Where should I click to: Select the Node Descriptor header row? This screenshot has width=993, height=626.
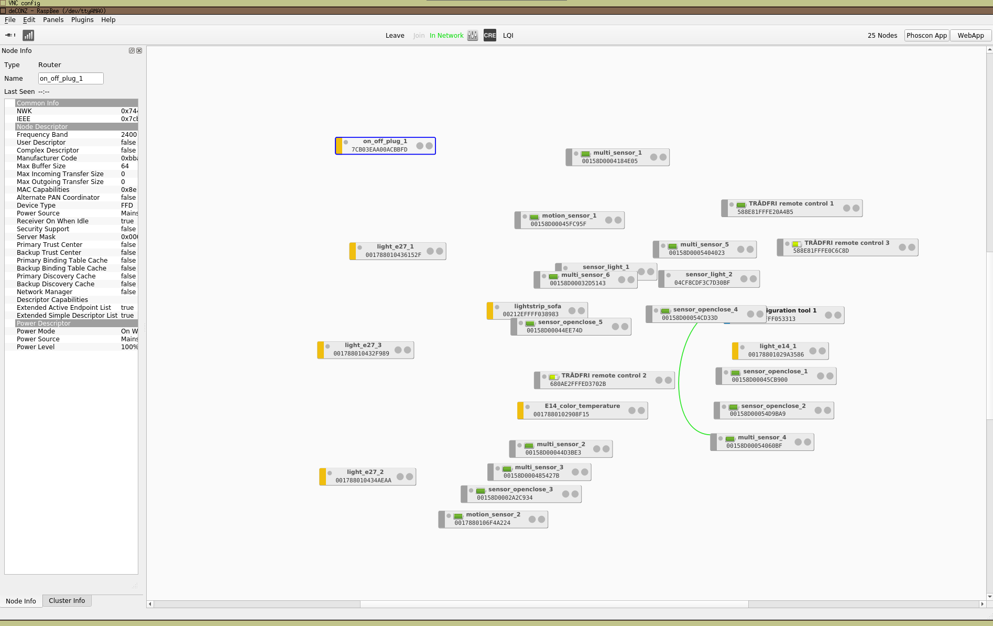pos(77,127)
